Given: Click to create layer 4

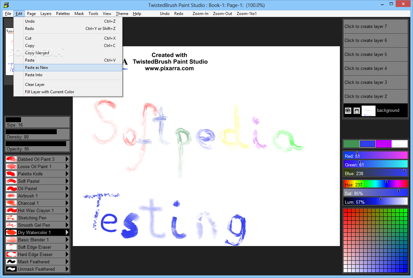Looking at the screenshot, I should tap(376, 69).
